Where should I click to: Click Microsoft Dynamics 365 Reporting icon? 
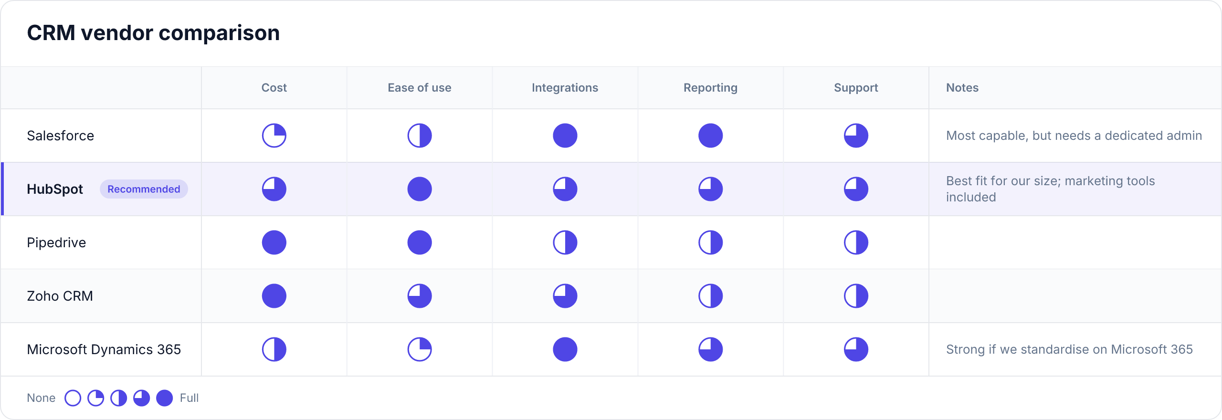tap(711, 349)
